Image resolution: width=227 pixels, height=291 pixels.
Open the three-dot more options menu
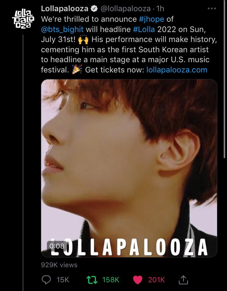pyautogui.click(x=212, y=8)
